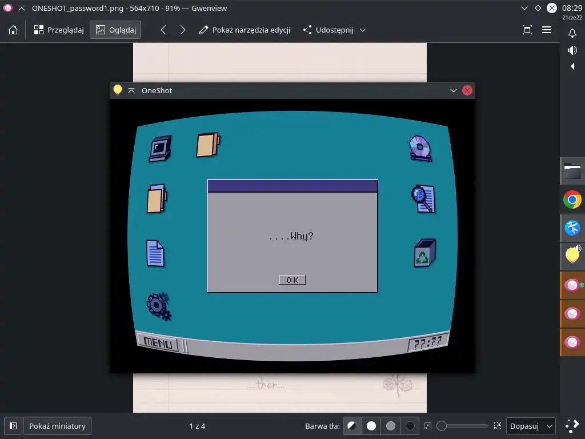This screenshot has width=585, height=439.
Task: Click the 08:29 system clock
Action: pyautogui.click(x=572, y=8)
